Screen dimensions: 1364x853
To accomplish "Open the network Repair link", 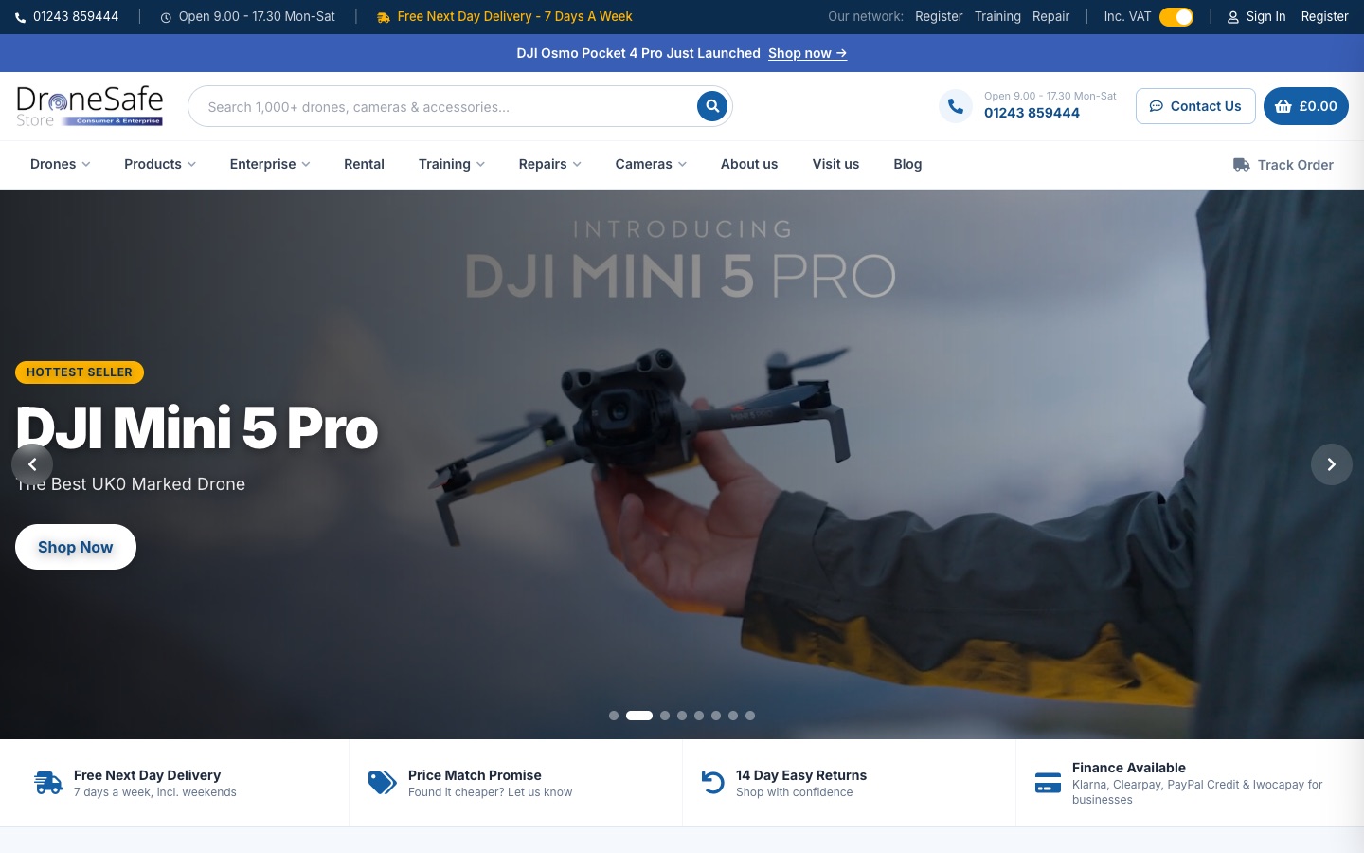I will [1050, 17].
